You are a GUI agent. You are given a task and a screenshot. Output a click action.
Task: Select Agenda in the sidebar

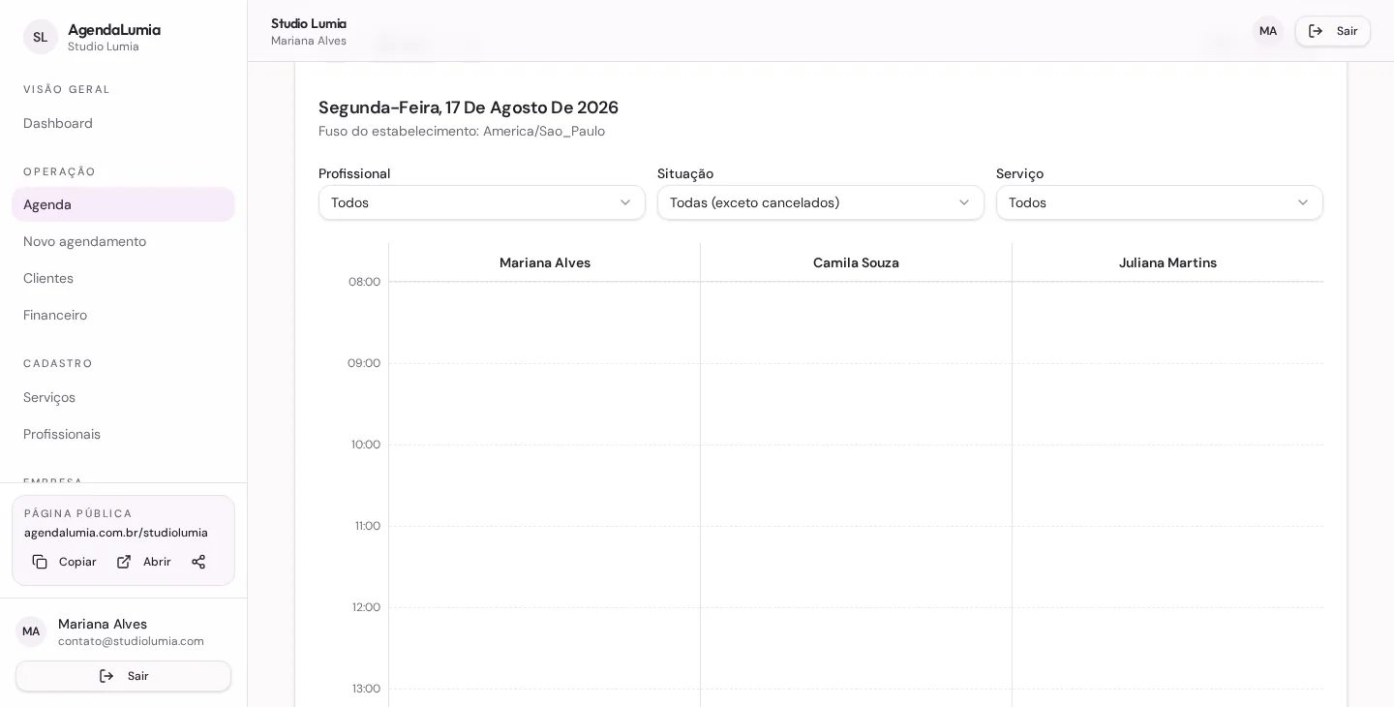[x=123, y=204]
